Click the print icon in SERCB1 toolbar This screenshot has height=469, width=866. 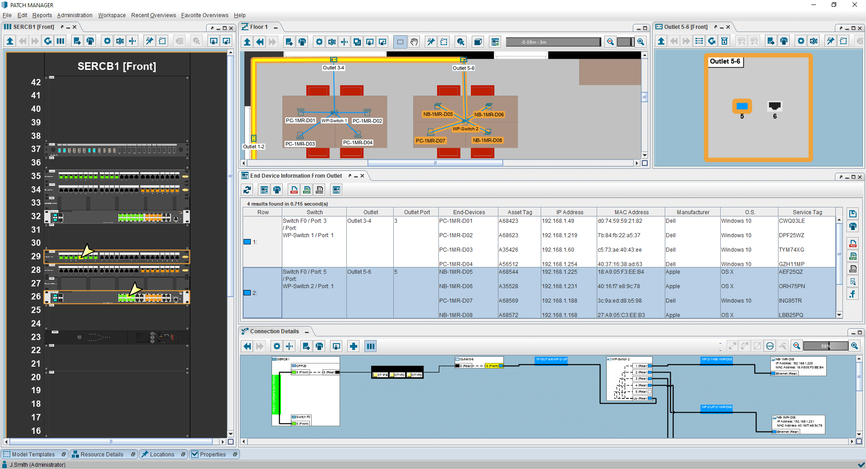[x=90, y=41]
